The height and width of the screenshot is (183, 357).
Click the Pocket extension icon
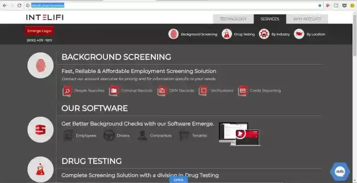click(x=345, y=5)
